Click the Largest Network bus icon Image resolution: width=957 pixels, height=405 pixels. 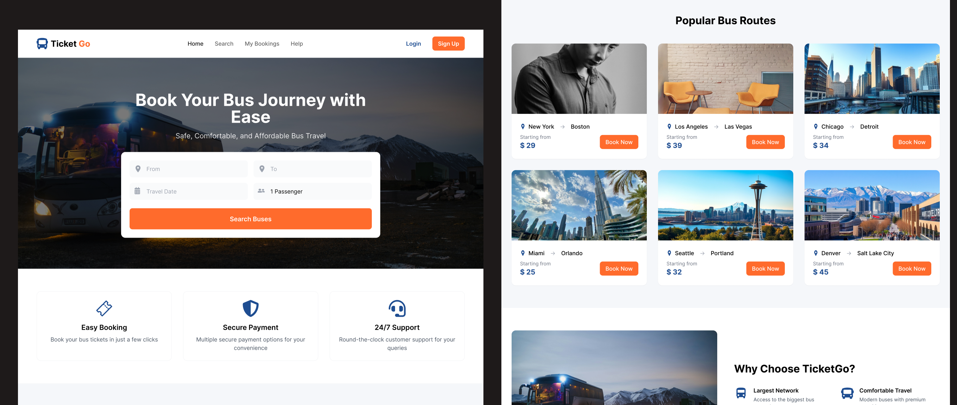(x=741, y=393)
